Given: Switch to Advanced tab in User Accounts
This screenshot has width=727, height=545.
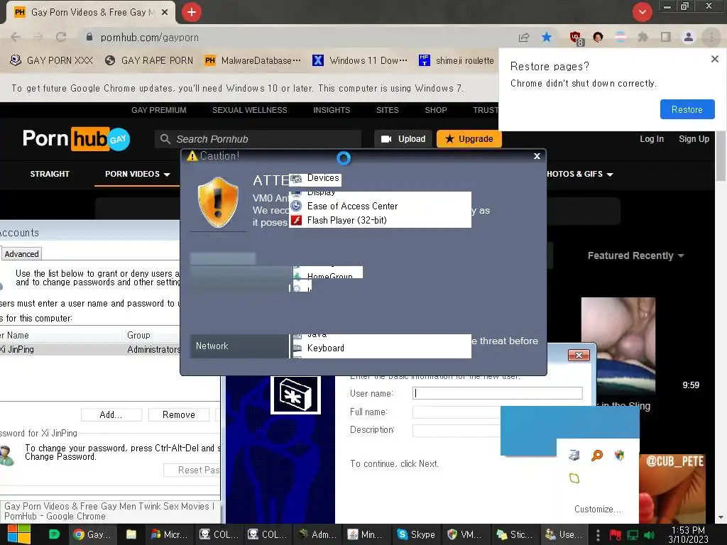Looking at the screenshot, I should (x=21, y=254).
